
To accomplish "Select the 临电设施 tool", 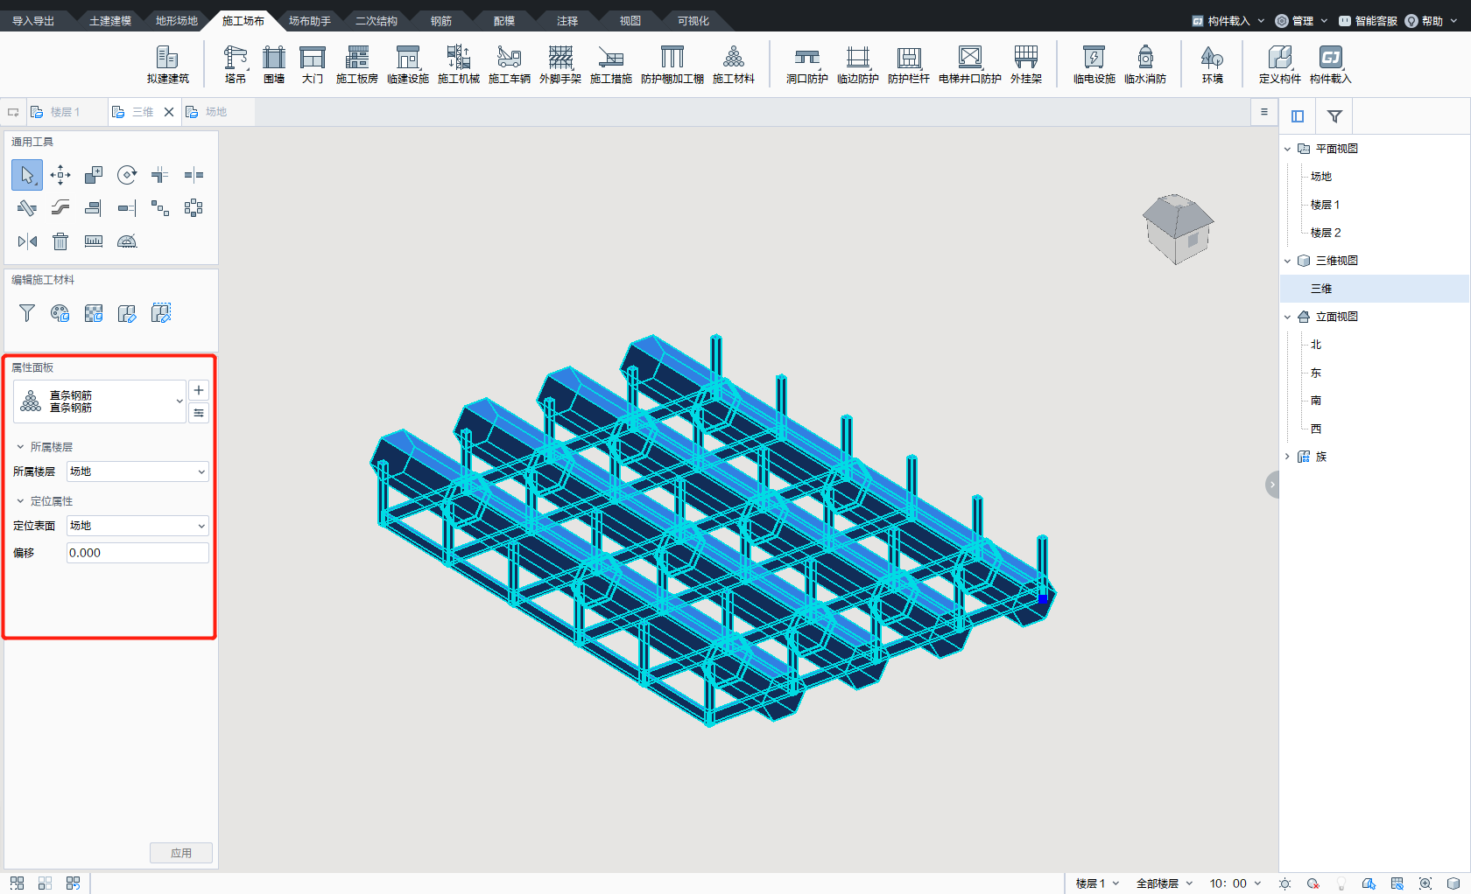I will (1094, 65).
